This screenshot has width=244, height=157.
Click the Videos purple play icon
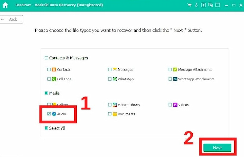tap(175, 105)
